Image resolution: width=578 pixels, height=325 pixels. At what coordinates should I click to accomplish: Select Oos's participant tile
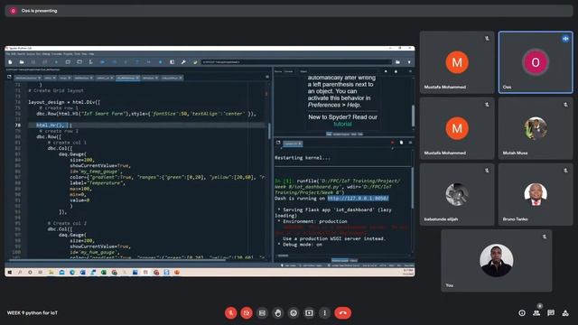tap(536, 62)
